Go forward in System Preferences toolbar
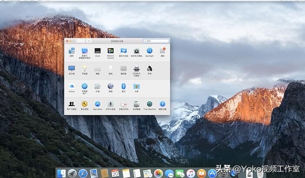Viewport: 305px width, 178px height. click(x=83, y=41)
